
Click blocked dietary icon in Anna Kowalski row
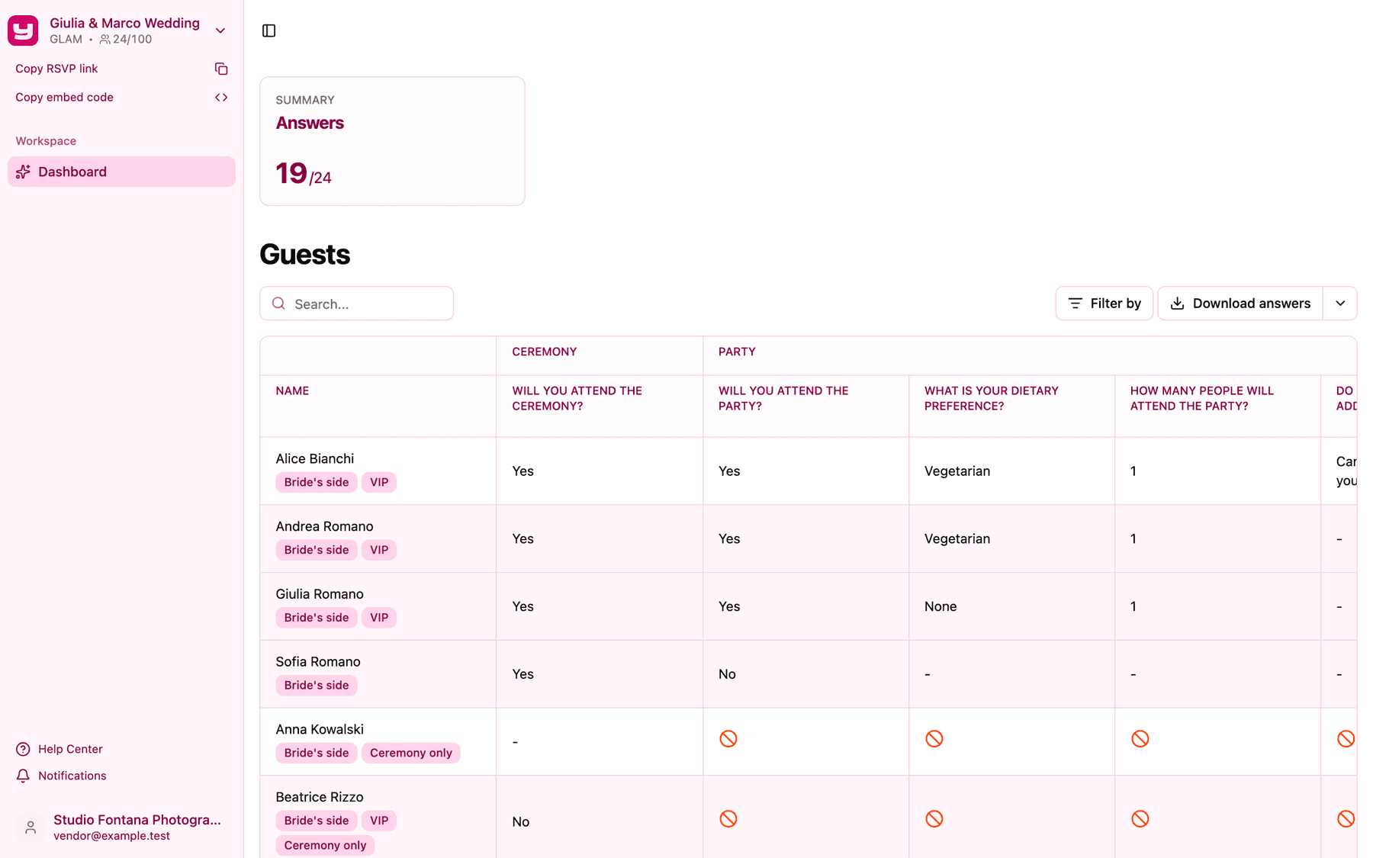point(934,739)
